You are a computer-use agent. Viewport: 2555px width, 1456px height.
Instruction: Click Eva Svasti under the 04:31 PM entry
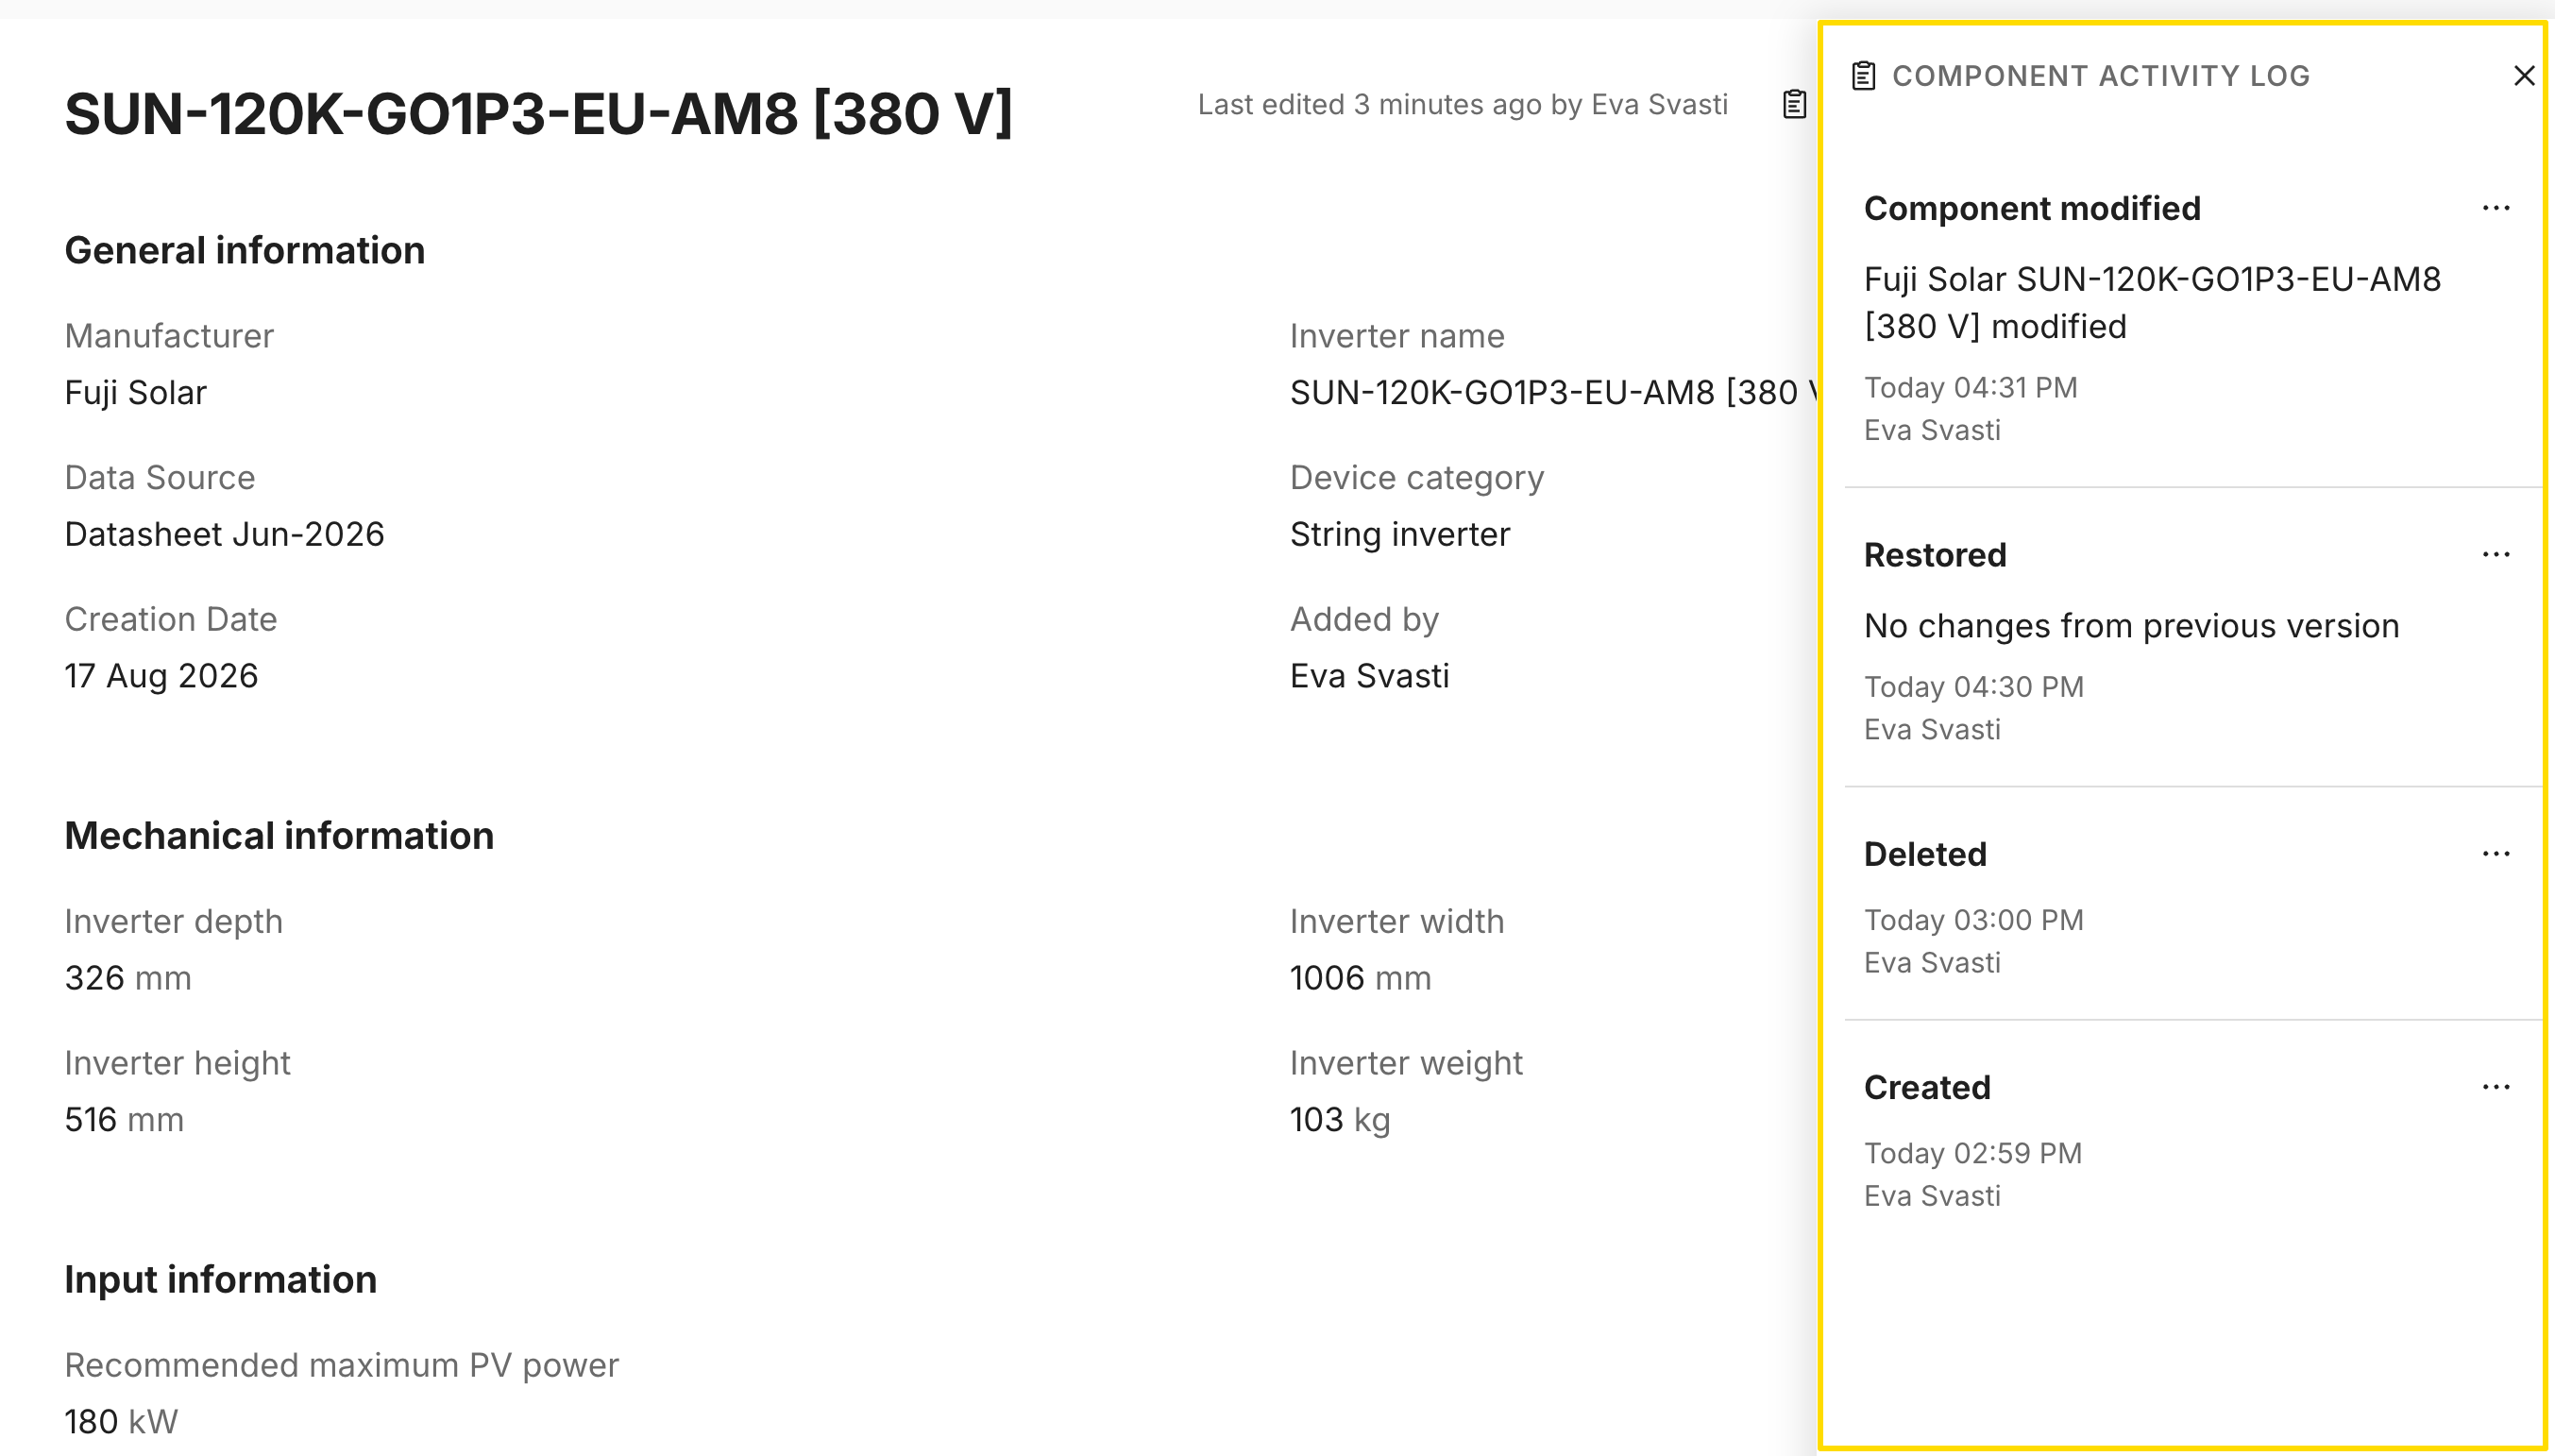click(1932, 431)
